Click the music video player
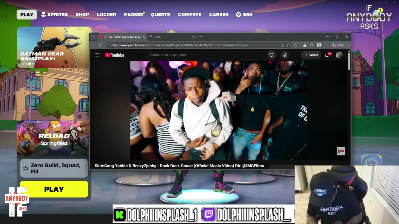This screenshot has width=399, height=224. [x=219, y=110]
